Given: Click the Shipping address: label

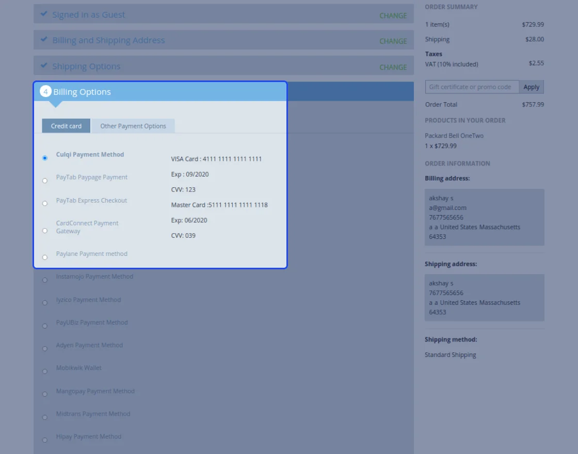Looking at the screenshot, I should (451, 264).
